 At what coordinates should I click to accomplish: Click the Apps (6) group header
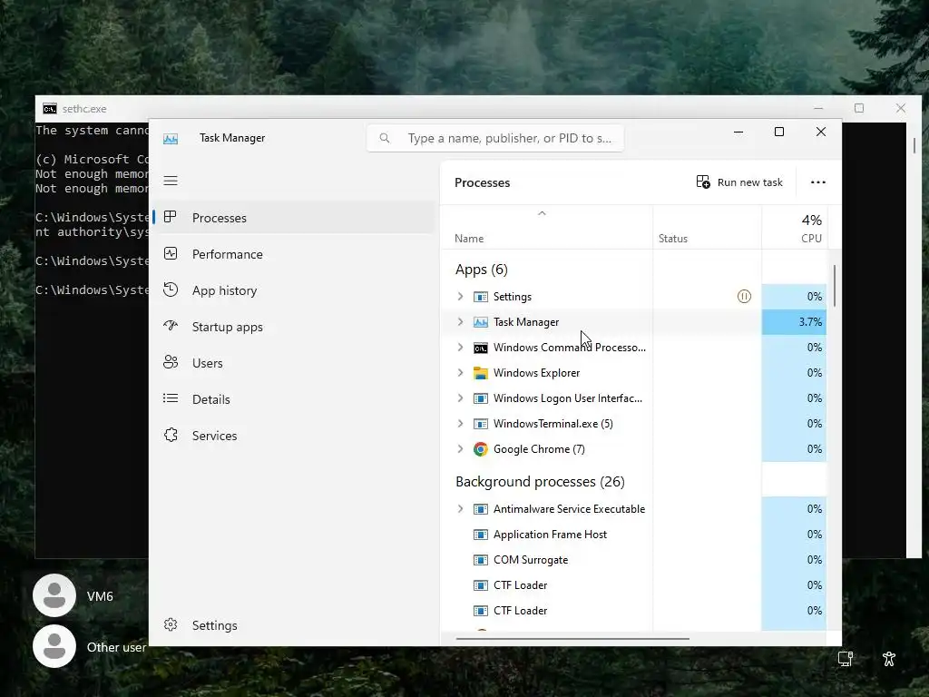tap(481, 270)
